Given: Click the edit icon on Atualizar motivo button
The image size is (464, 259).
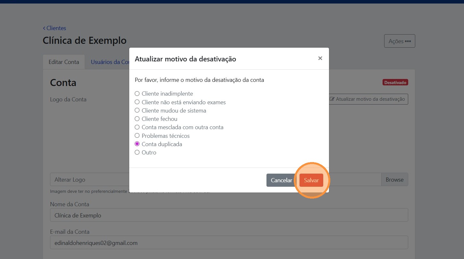Looking at the screenshot, I should point(332,99).
